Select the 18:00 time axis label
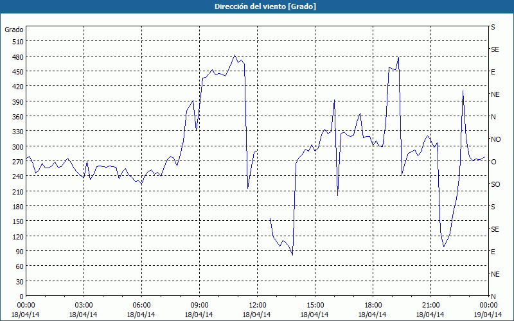This screenshot has height=321, width=514. pyautogui.click(x=373, y=306)
